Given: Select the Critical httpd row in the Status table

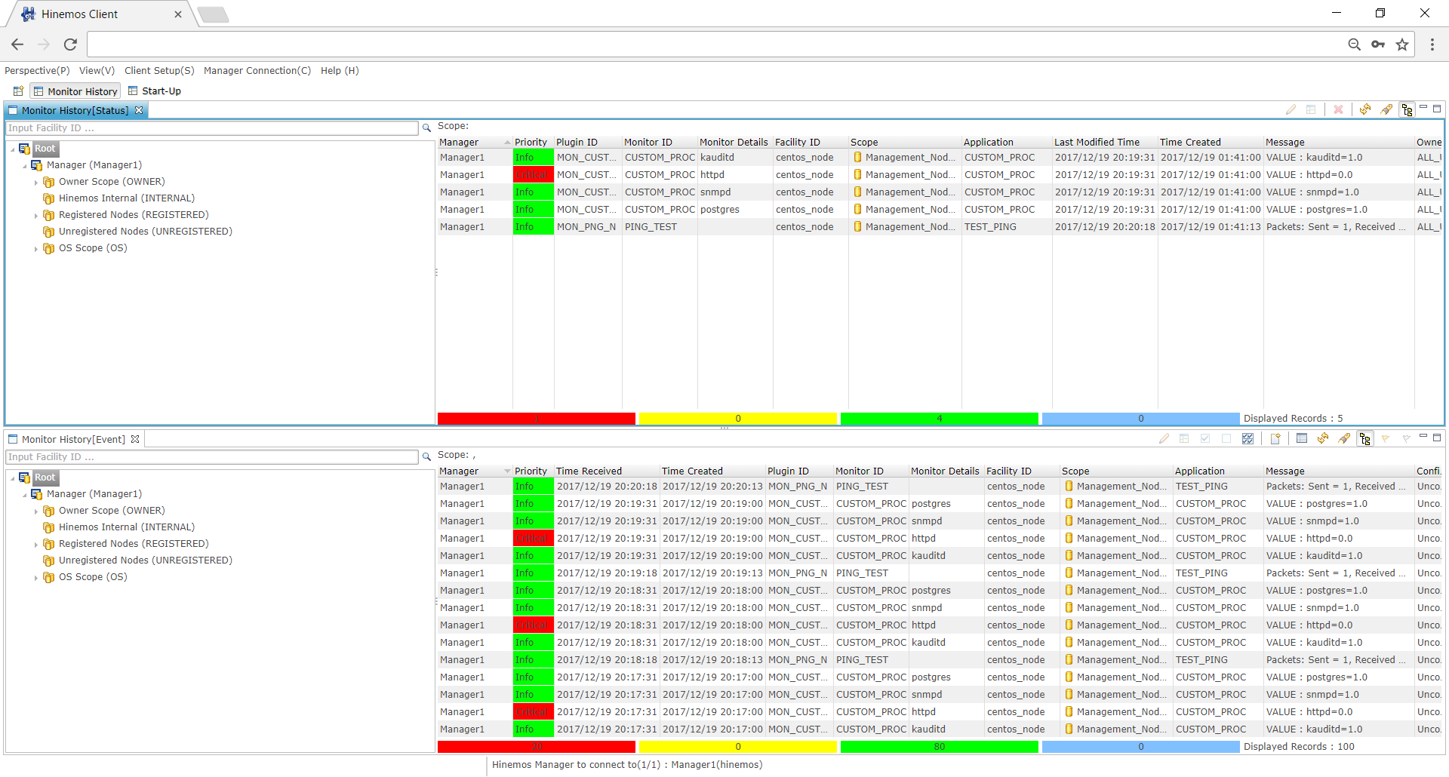Looking at the screenshot, I should click(940, 175).
